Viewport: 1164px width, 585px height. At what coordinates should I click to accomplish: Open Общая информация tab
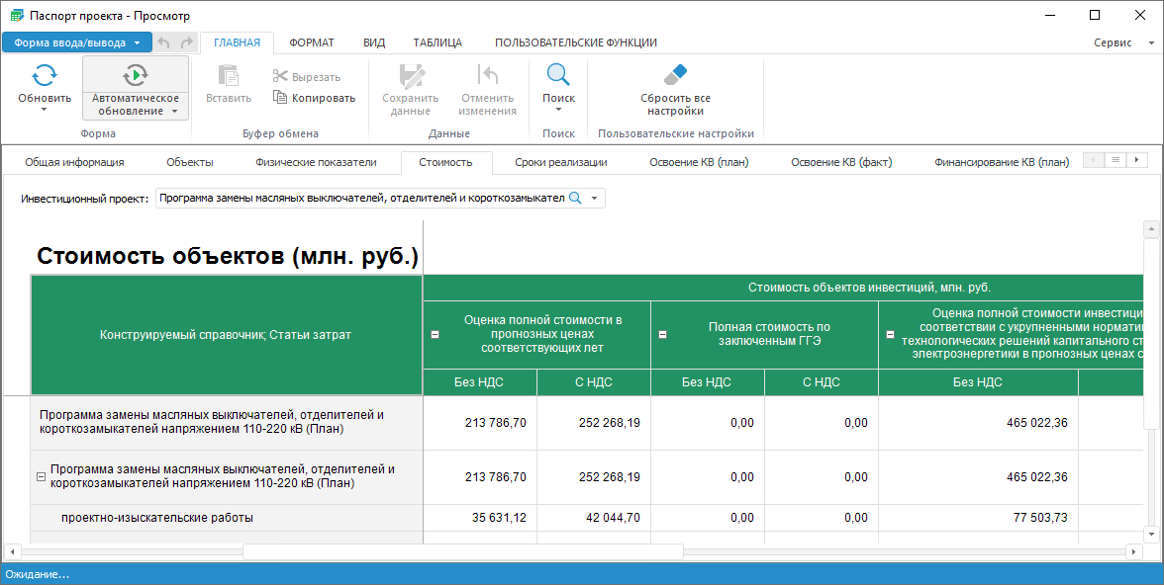pyautogui.click(x=74, y=162)
